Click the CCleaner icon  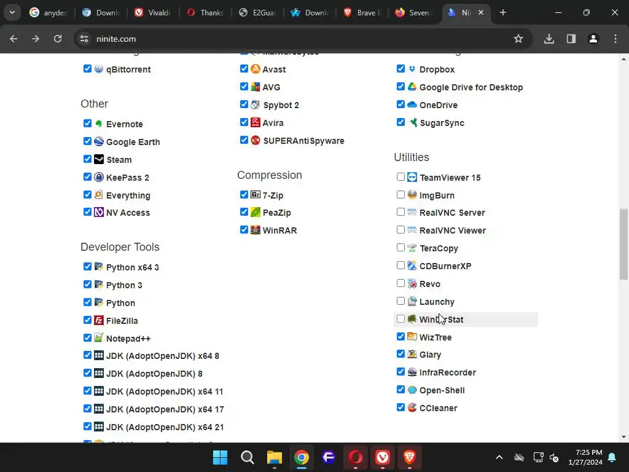[x=412, y=407]
